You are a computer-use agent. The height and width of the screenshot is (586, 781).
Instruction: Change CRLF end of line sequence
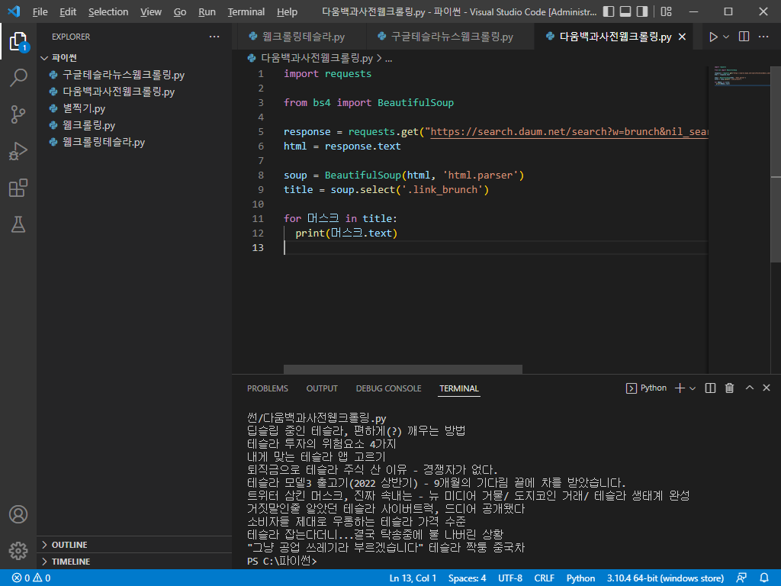[544, 578]
